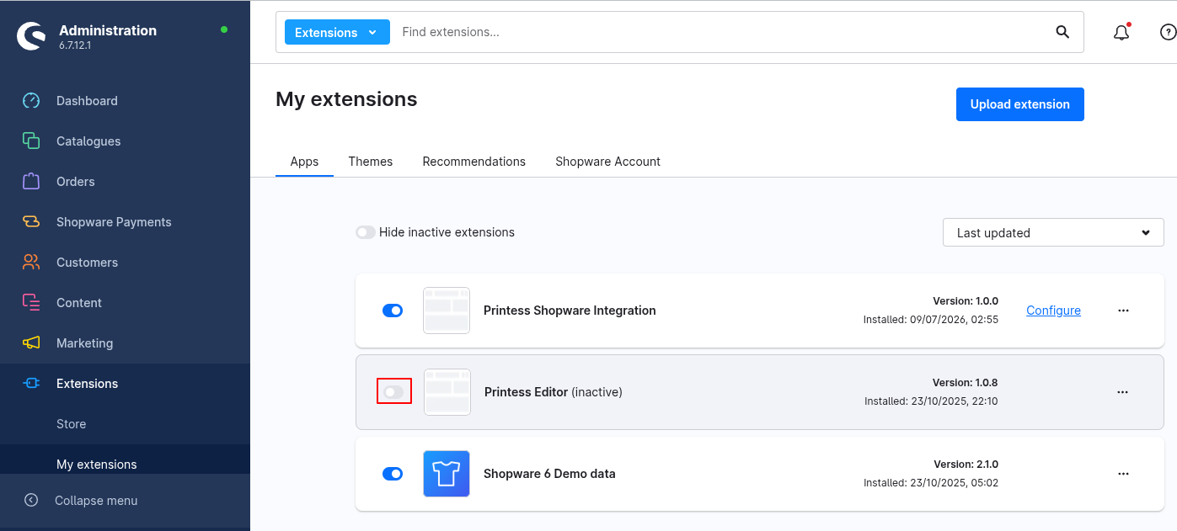Click the Shopware logo in sidebar
1177x531 pixels.
[31, 36]
